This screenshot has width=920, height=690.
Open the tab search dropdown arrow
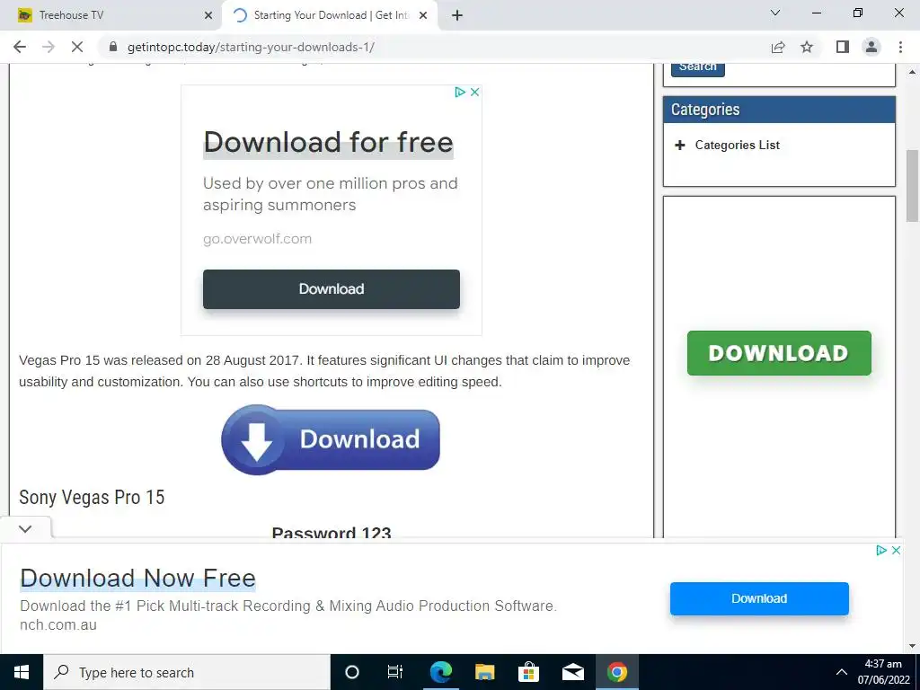point(775,13)
